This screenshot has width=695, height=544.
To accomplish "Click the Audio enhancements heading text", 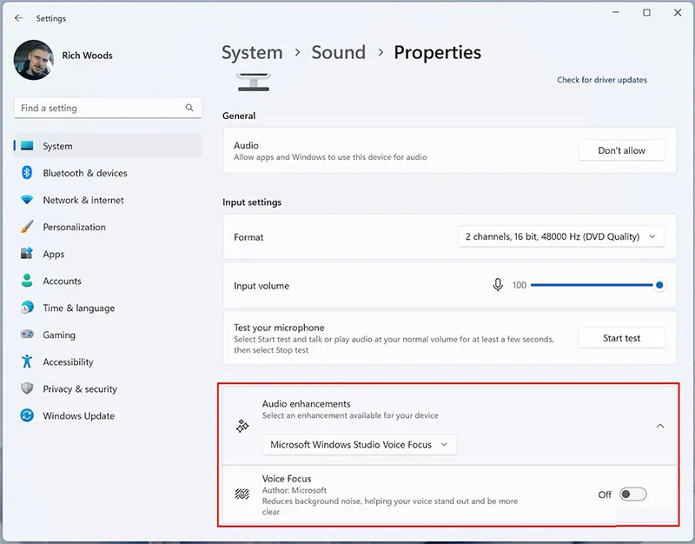I will point(306,404).
